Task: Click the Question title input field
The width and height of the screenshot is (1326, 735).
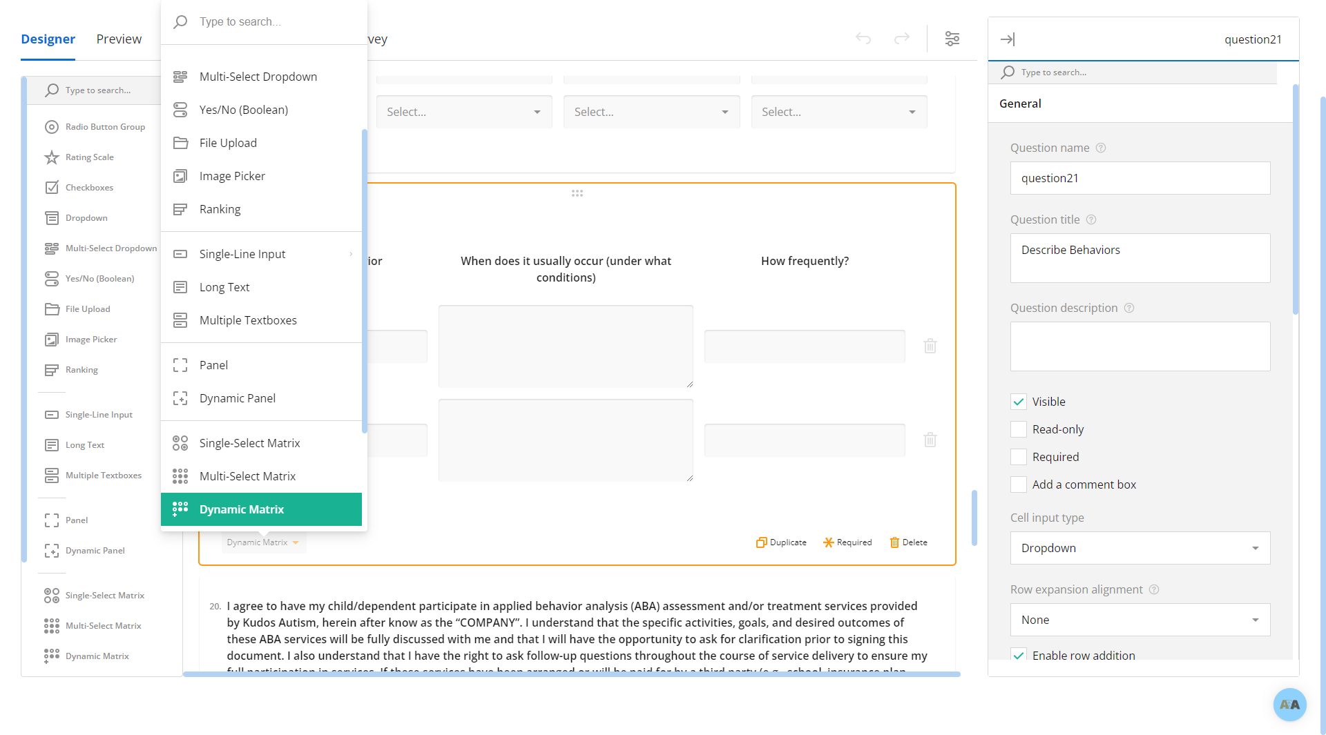Action: [x=1140, y=257]
